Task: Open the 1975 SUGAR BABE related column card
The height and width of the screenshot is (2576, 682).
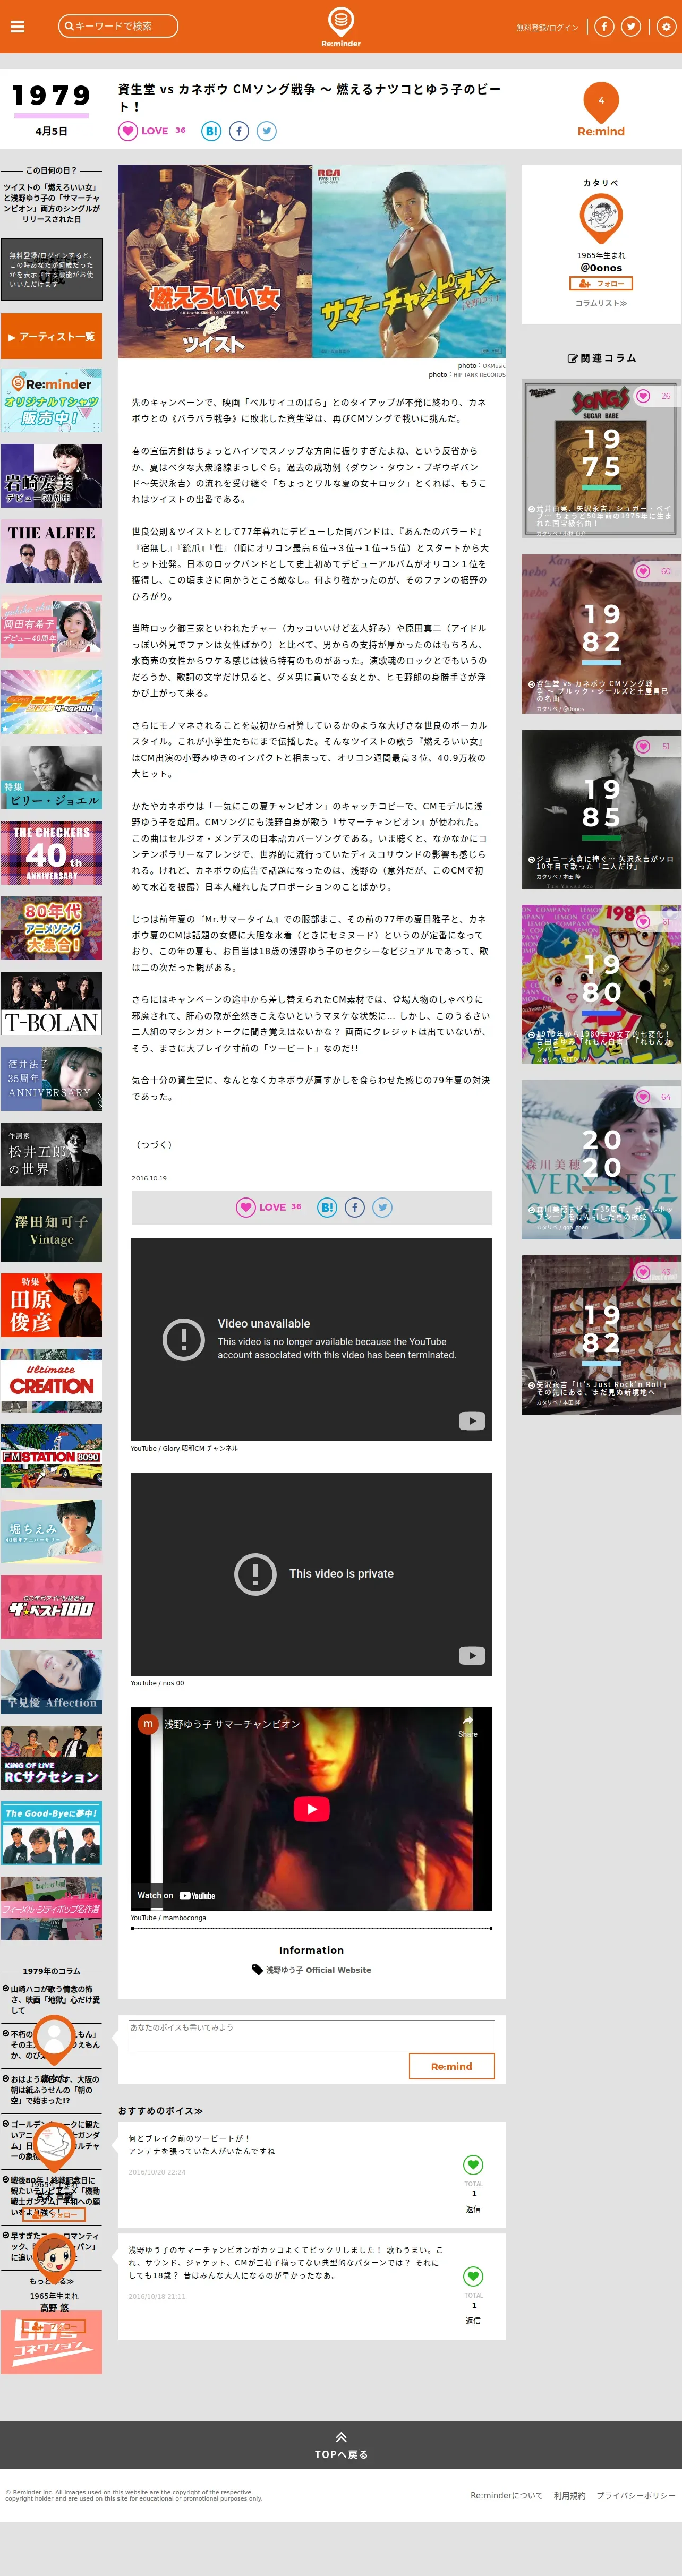Action: coord(601,459)
